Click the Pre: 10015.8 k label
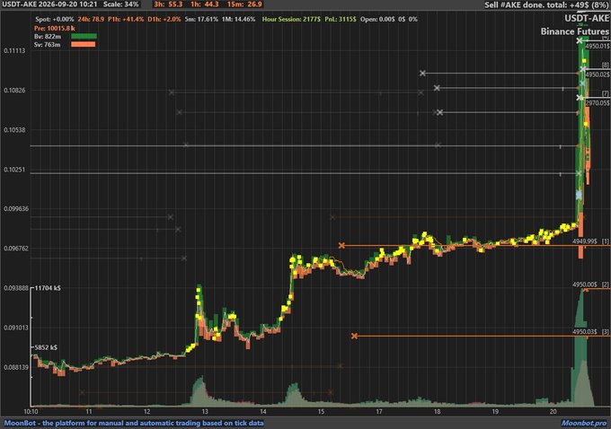 click(55, 29)
